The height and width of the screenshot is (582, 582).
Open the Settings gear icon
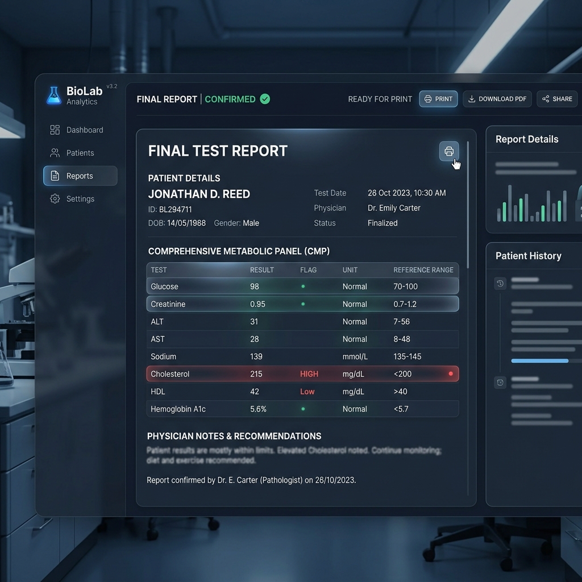coord(55,199)
